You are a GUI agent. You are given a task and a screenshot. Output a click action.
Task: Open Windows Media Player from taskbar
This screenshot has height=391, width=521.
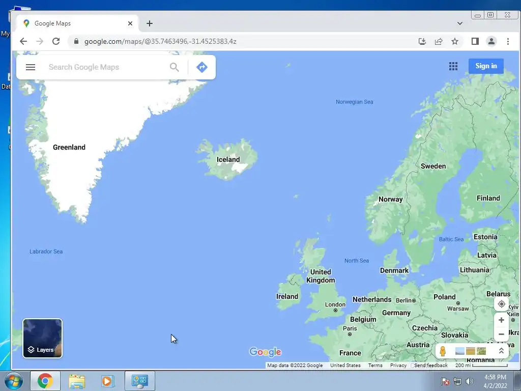point(107,381)
